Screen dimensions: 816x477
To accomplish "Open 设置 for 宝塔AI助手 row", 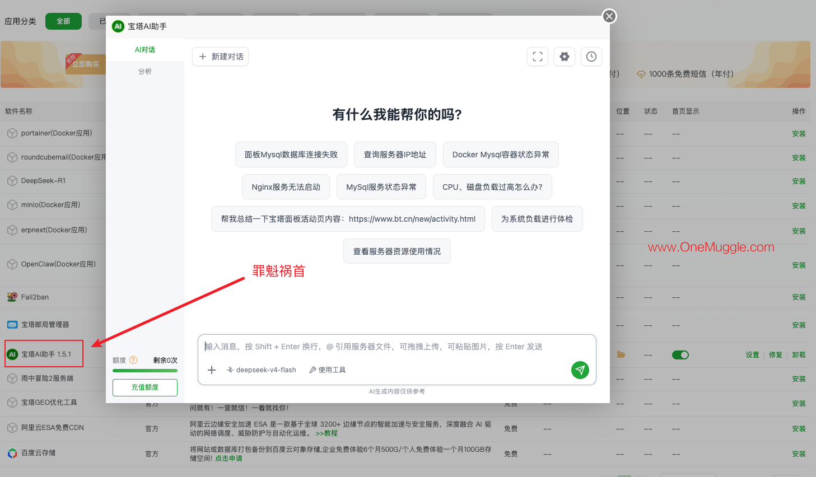I will 752,355.
